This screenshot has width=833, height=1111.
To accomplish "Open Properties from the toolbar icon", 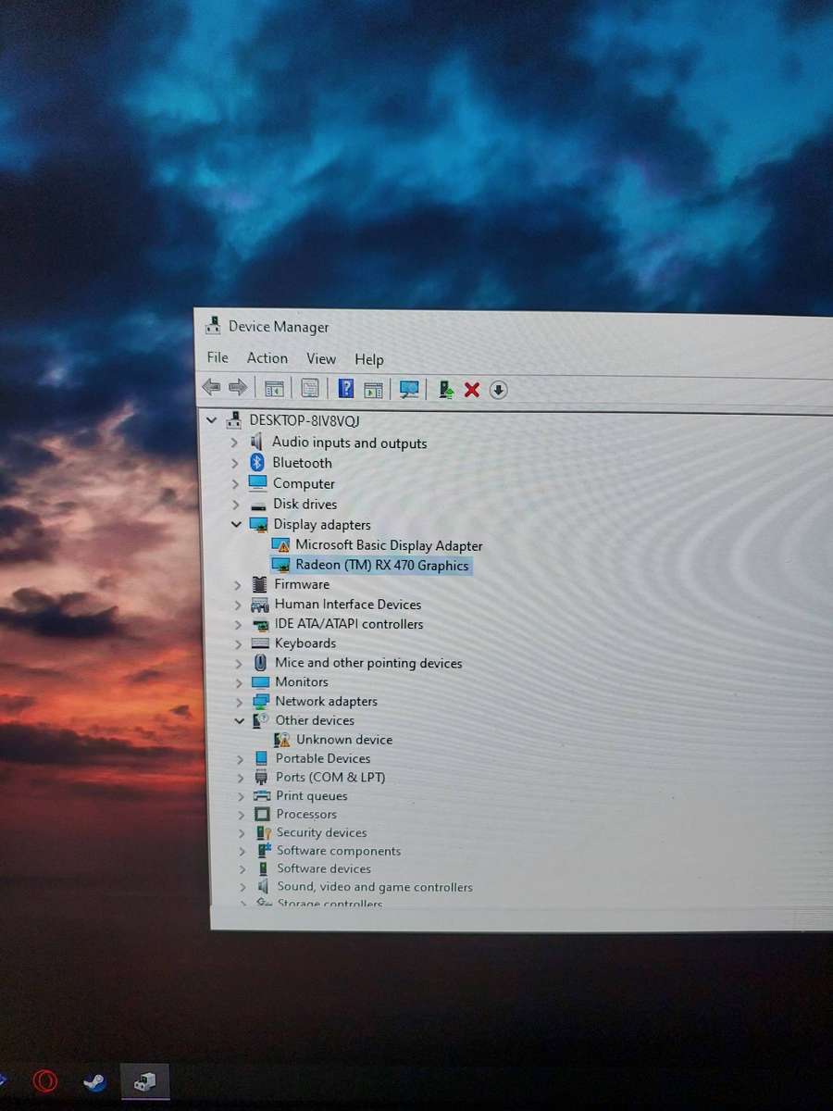I will click(310, 389).
